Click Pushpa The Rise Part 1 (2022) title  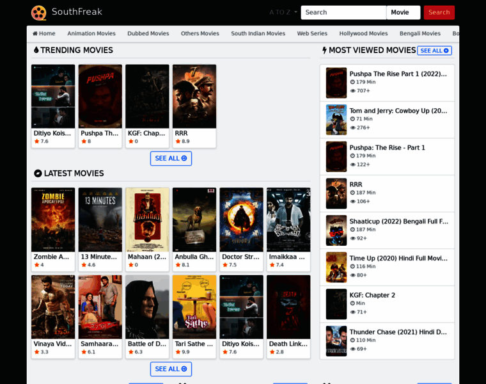(398, 74)
